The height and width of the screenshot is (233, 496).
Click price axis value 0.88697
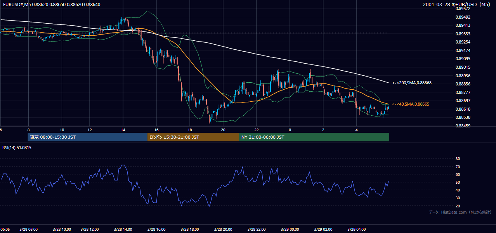(463, 101)
